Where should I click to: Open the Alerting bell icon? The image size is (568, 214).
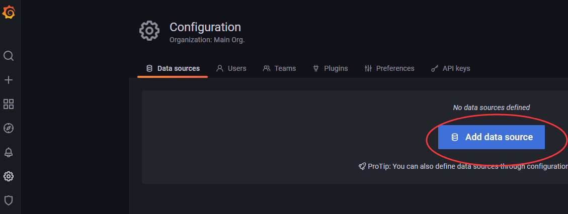[9, 152]
